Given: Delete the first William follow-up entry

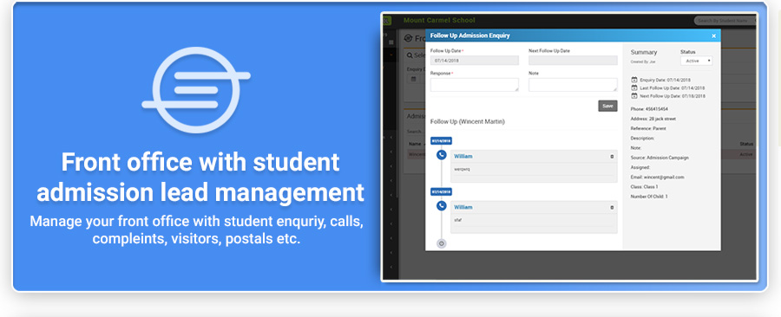Looking at the screenshot, I should click(612, 157).
